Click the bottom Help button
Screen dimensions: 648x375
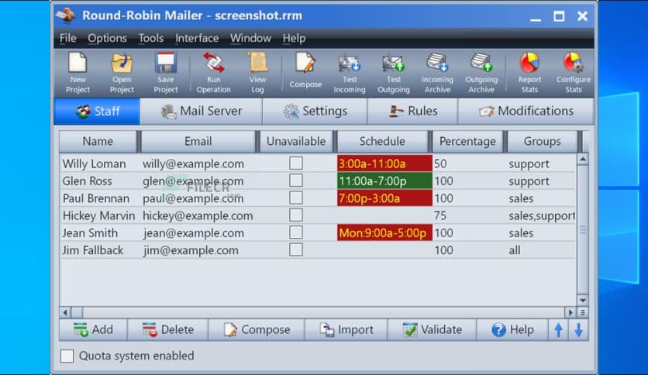coord(512,329)
